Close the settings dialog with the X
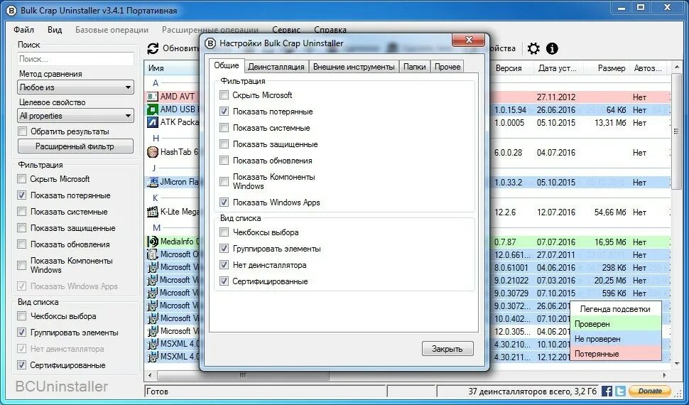Screen dimensions: 689x405 (468, 40)
